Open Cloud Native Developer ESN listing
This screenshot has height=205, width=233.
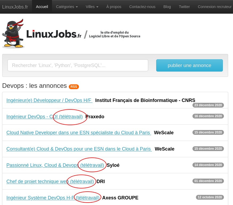click(x=79, y=133)
